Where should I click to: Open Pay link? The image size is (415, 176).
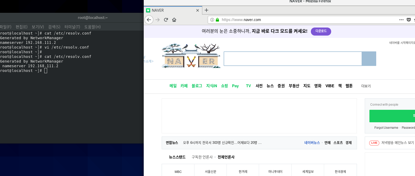[x=235, y=86]
